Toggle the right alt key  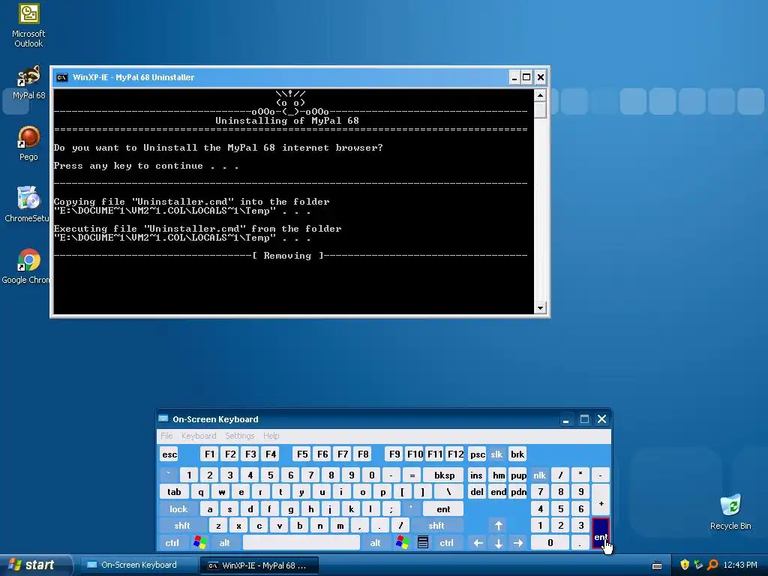point(375,543)
